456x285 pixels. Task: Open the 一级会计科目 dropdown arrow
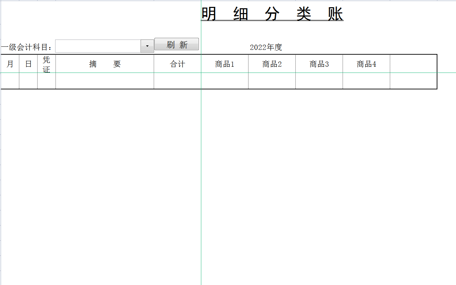[x=147, y=46]
